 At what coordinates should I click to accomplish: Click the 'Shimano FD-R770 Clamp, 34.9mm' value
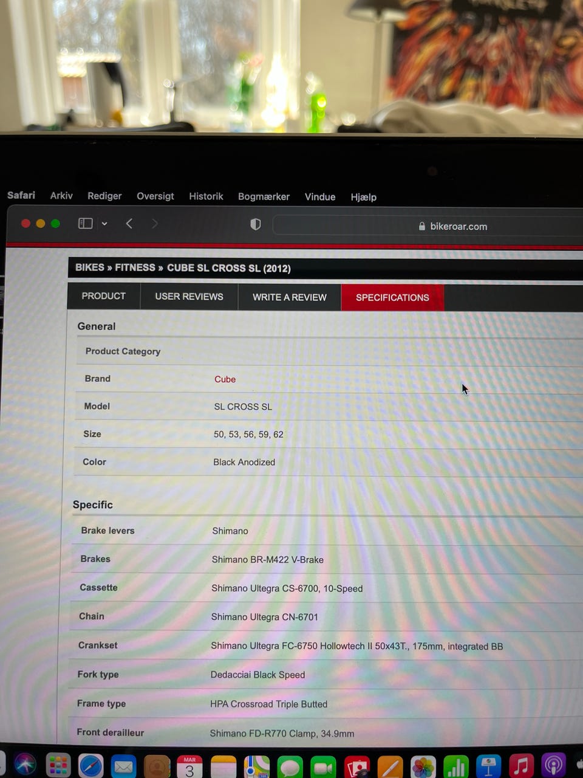click(282, 734)
